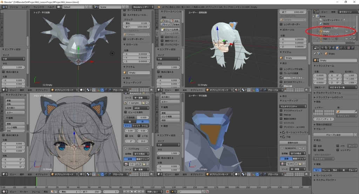Open the Constraints properties tab (chain icon)
This screenshot has width=359, height=194.
[341, 48]
